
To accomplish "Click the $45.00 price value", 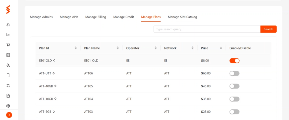I will 206,86.
